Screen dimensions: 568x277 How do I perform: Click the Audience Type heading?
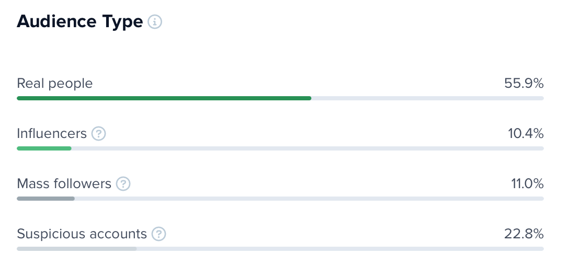[79, 22]
